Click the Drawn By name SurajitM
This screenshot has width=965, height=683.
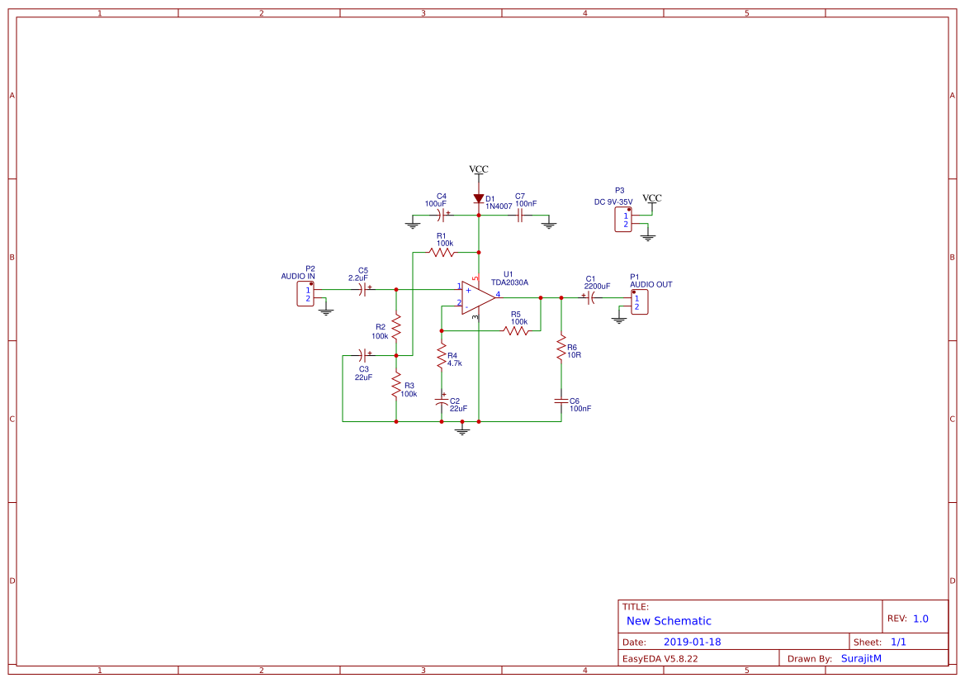click(860, 657)
